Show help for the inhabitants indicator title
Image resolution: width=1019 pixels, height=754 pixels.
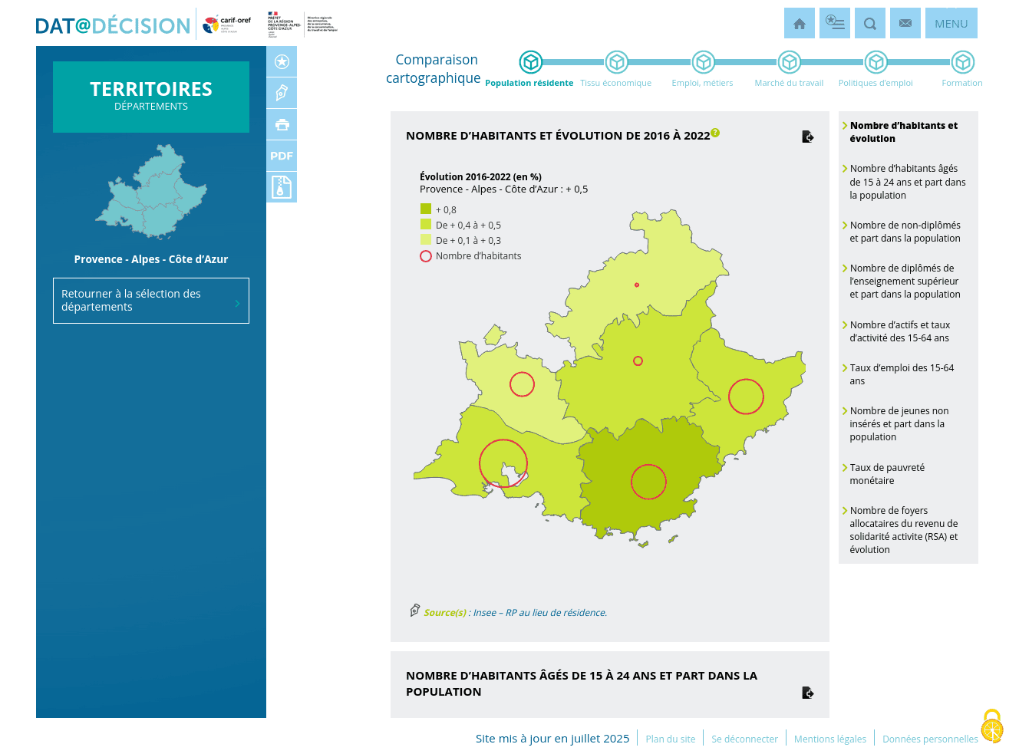pyautogui.click(x=715, y=133)
